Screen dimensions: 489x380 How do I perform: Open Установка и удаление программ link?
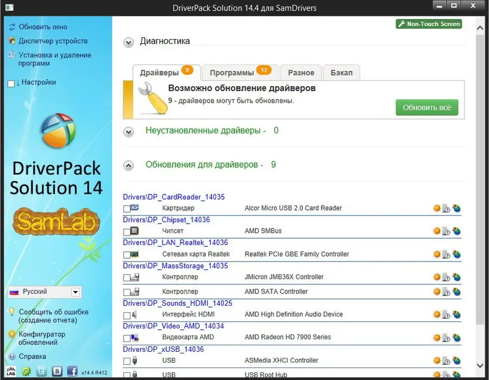click(x=55, y=59)
